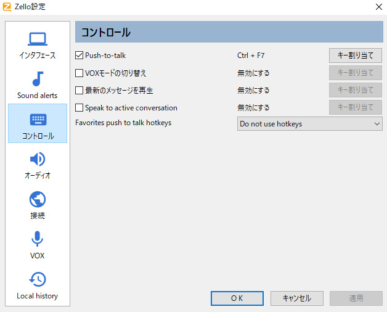
Task: Go to 接続 globe icon settings
Action: 37,199
